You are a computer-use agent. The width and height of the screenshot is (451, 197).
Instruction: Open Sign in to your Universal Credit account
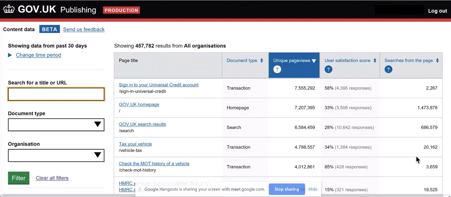coord(159,85)
